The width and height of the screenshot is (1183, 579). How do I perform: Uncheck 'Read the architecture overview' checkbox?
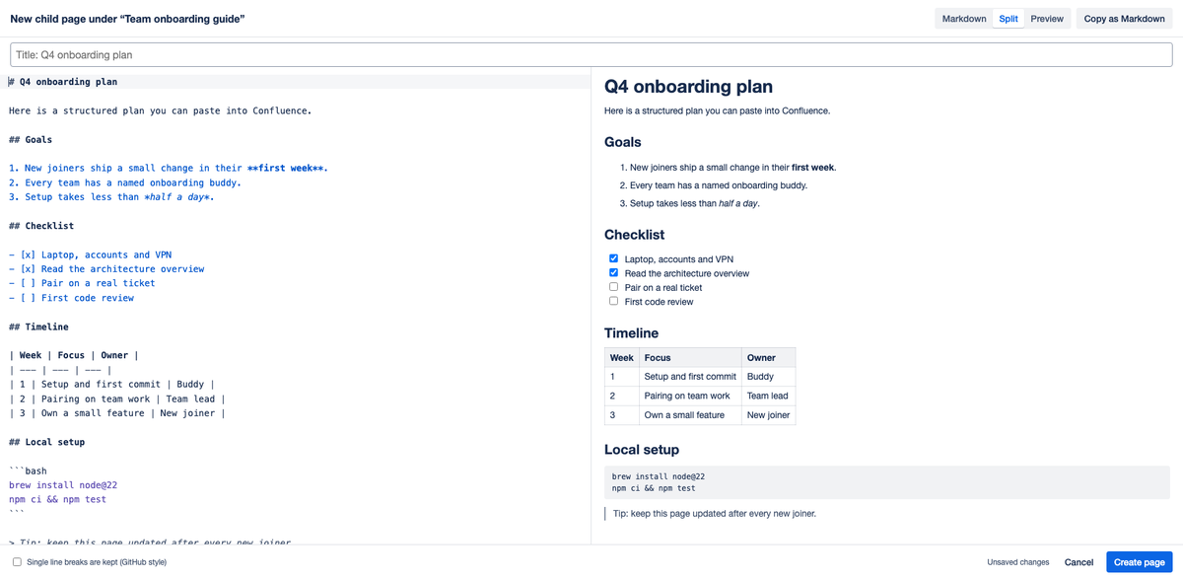pos(613,272)
